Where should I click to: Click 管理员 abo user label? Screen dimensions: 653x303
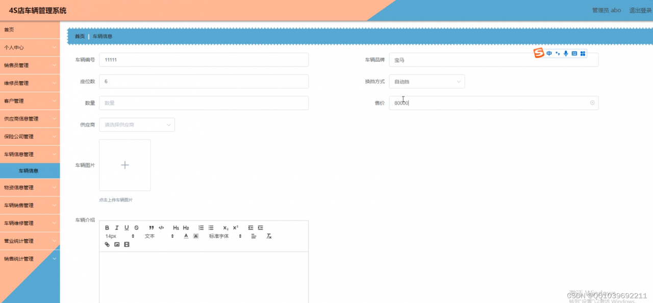[607, 10]
